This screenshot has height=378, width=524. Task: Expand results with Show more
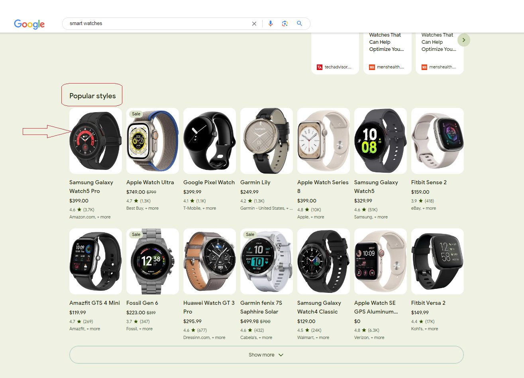266,355
